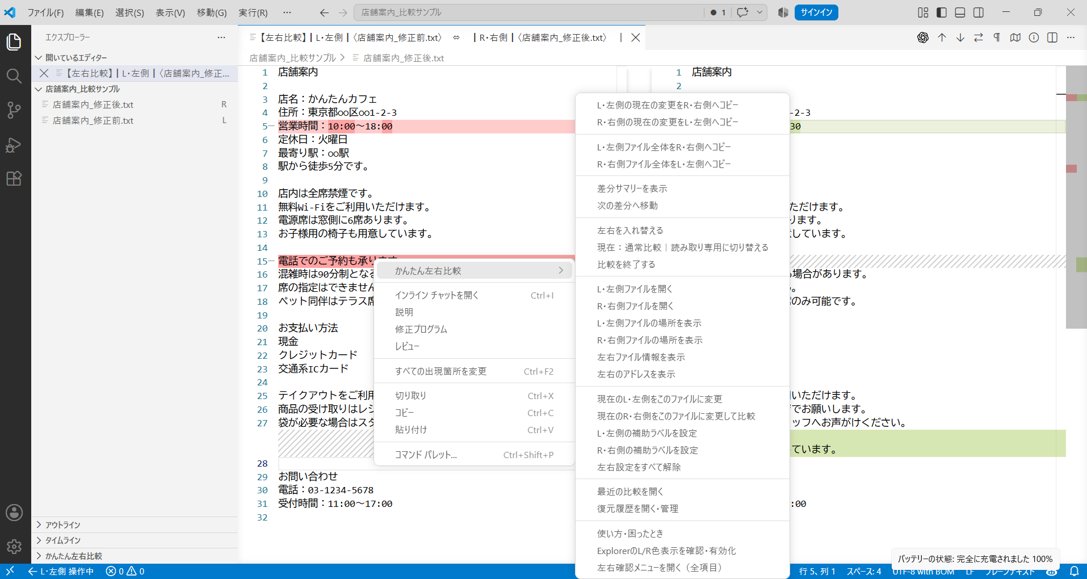The image size is (1087, 579).
Task: Click the サインイン button
Action: 817,12
